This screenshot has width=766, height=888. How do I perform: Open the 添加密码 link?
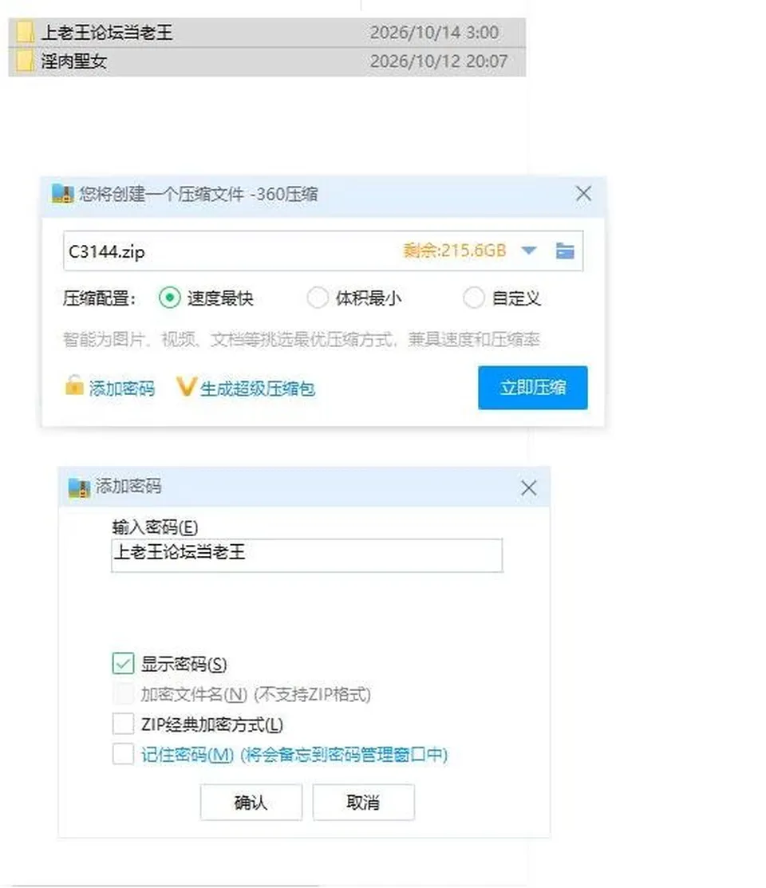[x=122, y=389]
